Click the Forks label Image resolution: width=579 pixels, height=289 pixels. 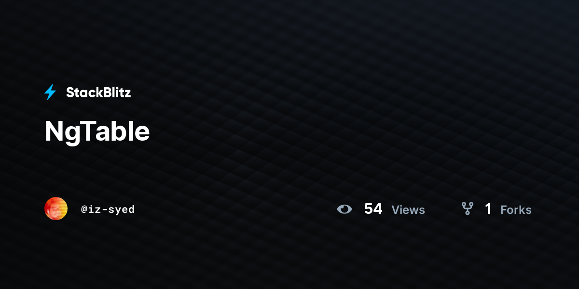pos(516,210)
